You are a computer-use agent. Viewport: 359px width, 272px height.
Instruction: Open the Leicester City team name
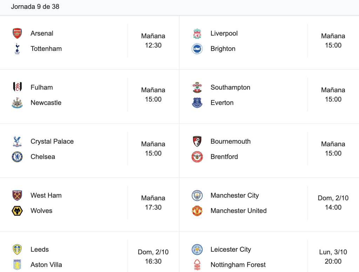coord(231,250)
